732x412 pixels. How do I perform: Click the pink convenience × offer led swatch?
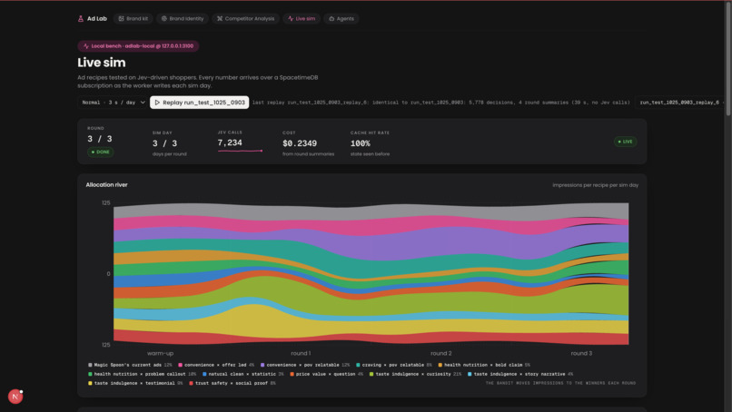coord(180,365)
